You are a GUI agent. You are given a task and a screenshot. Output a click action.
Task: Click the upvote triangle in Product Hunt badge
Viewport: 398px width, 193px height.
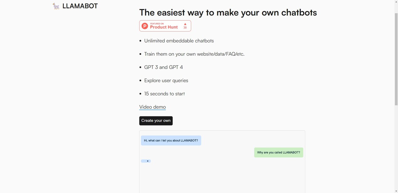point(185,24)
